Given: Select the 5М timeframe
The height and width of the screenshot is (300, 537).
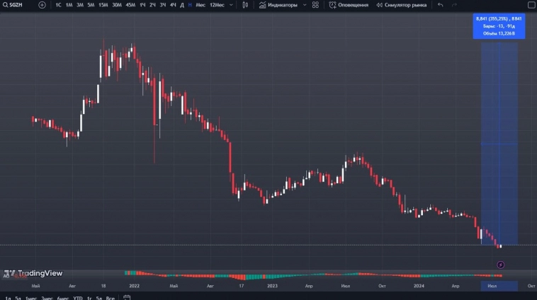Looking at the screenshot, I should pyautogui.click(x=91, y=5).
